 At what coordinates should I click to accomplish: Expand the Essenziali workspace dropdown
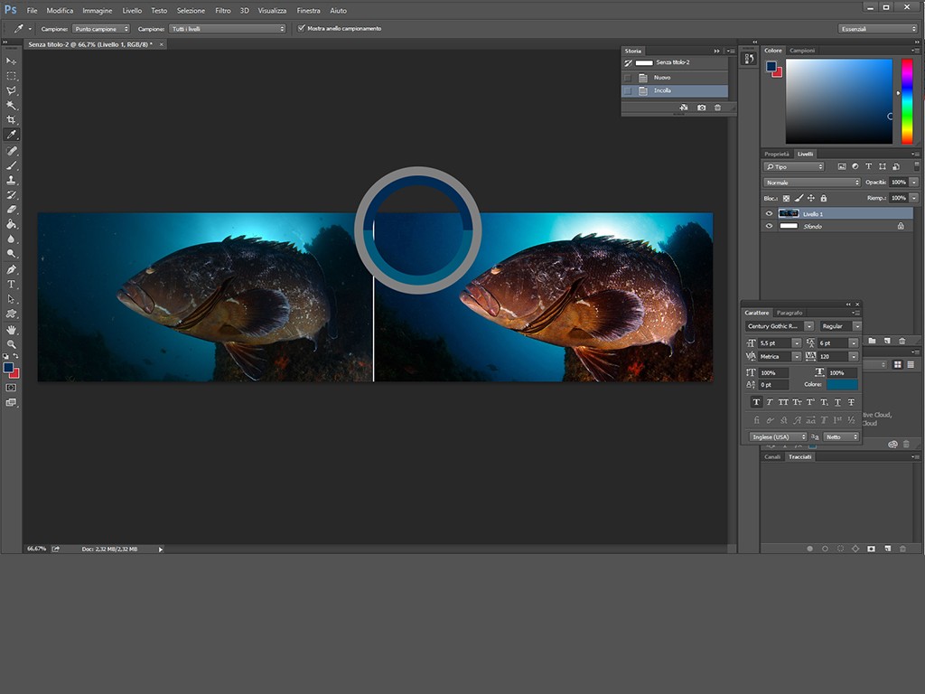point(877,29)
